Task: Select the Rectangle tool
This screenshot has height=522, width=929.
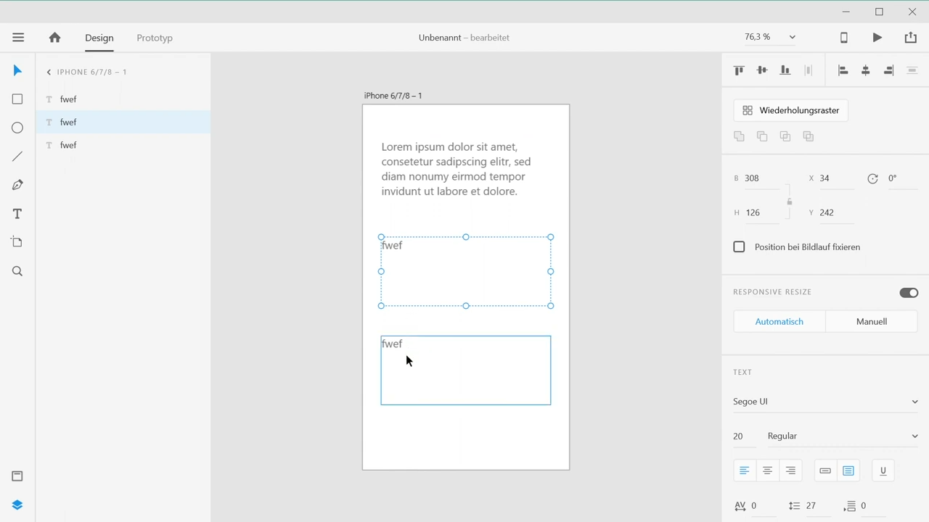Action: (17, 99)
